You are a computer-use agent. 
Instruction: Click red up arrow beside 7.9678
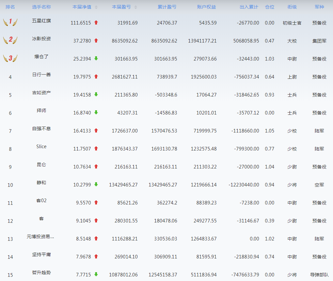point(96,256)
